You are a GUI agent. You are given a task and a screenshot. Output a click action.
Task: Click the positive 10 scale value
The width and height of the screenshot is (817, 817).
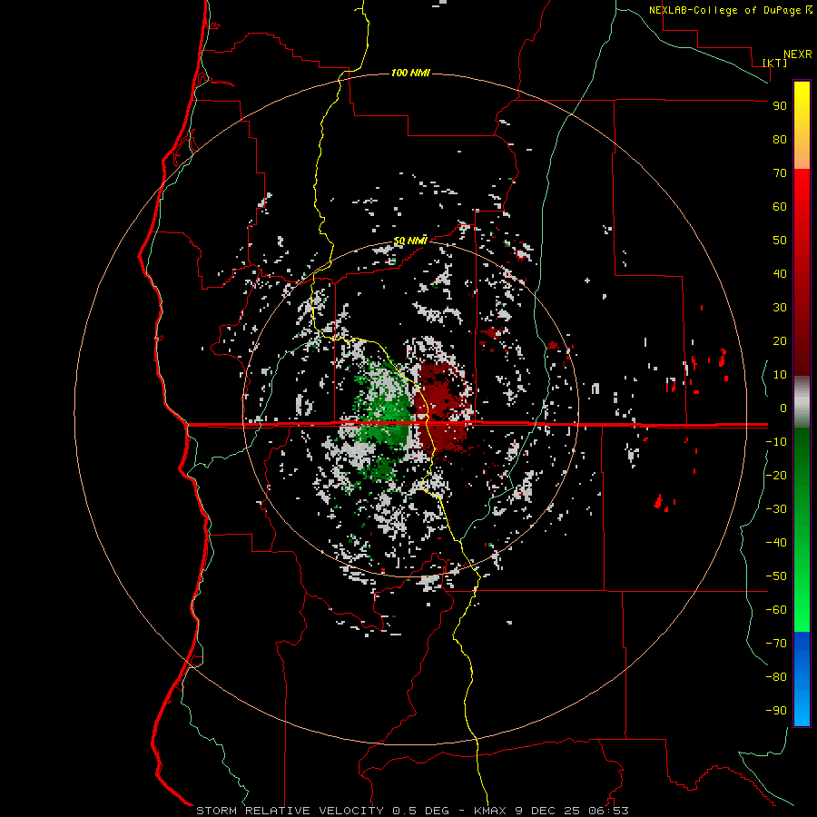tap(780, 375)
